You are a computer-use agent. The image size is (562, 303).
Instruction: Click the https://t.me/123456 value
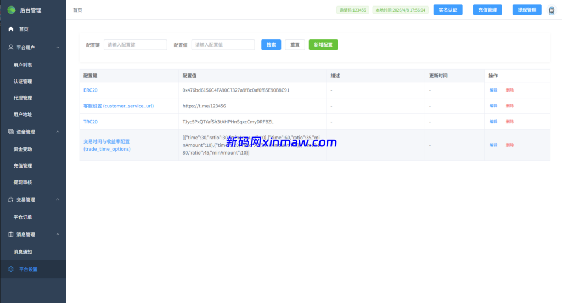coord(204,106)
